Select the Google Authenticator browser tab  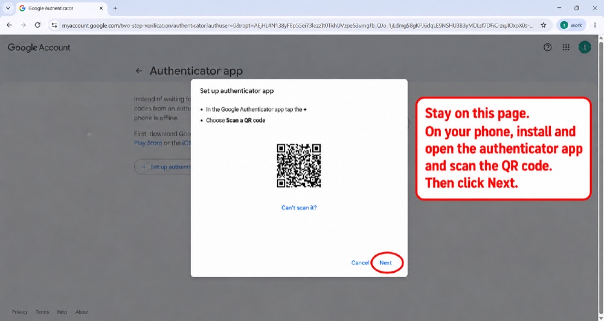(x=62, y=8)
